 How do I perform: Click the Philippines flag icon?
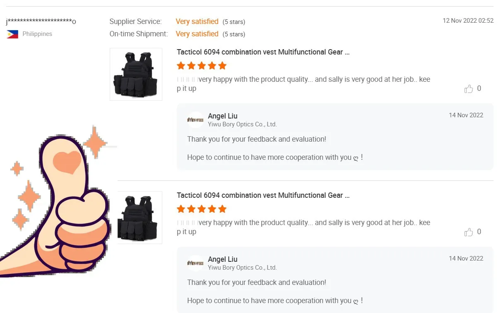click(x=12, y=34)
